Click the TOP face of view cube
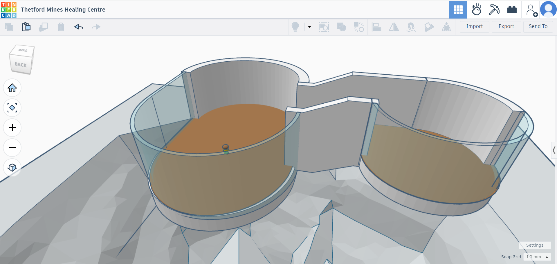Screen dimensions: 557x264 click(x=23, y=50)
